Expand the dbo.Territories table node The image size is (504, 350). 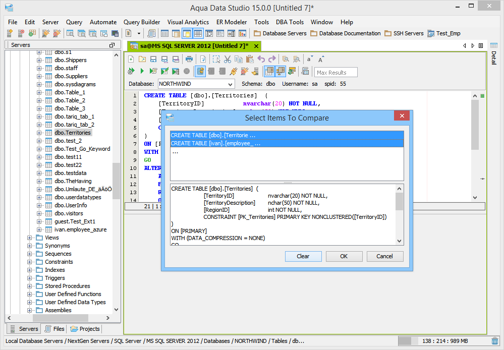click(39, 133)
